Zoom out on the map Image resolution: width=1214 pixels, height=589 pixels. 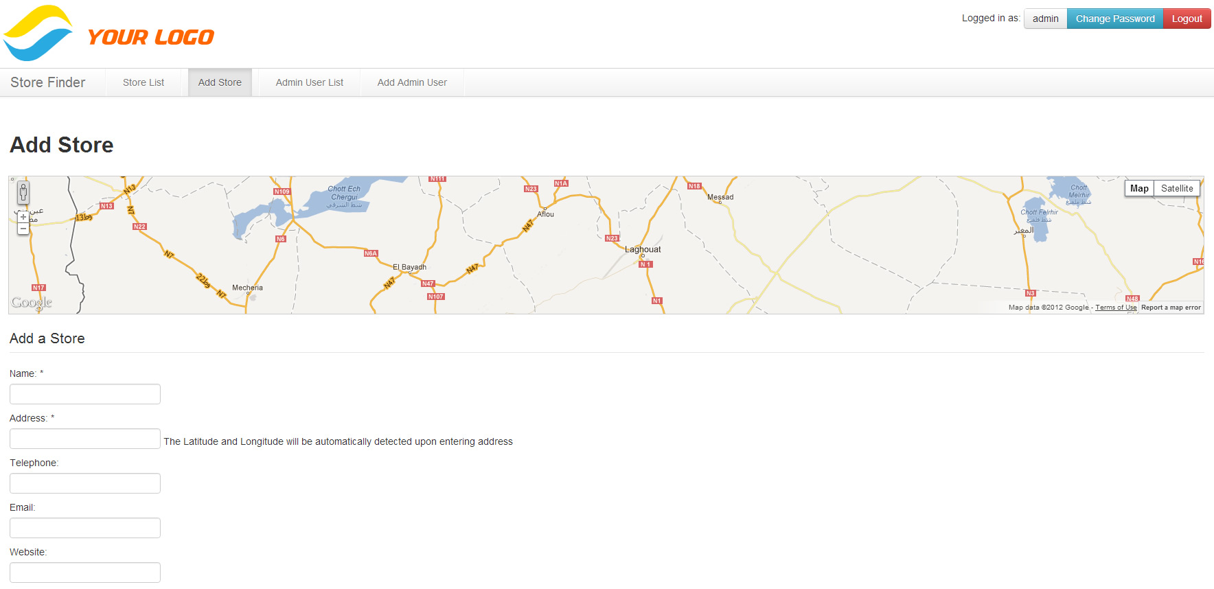pyautogui.click(x=23, y=229)
